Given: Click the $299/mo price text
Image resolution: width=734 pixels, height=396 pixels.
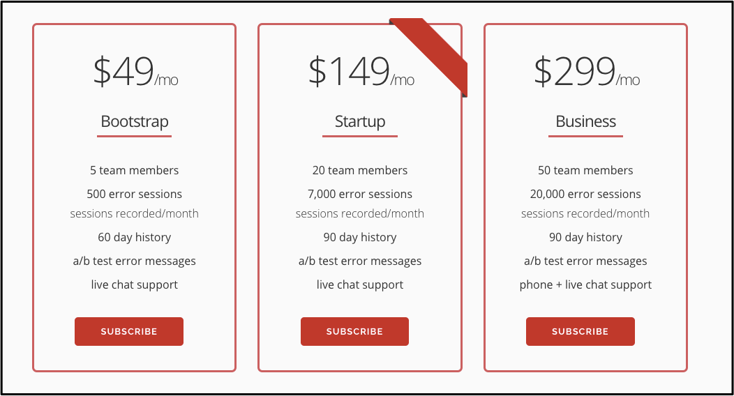Looking at the screenshot, I should 586,72.
